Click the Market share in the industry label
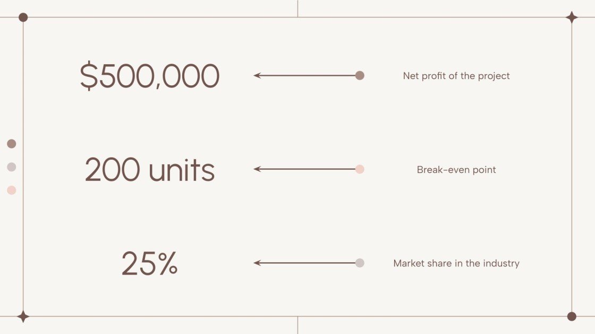The width and height of the screenshot is (595, 334). (456, 263)
